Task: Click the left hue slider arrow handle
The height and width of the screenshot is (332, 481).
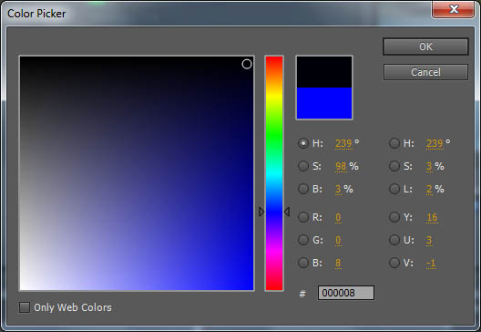Action: point(261,212)
